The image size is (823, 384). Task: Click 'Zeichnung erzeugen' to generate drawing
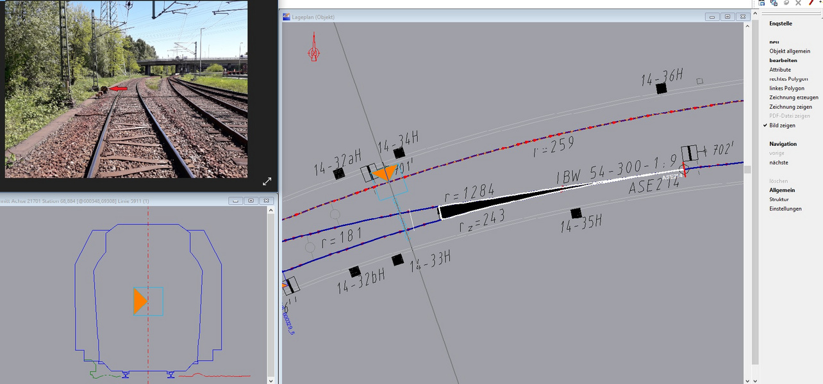[794, 97]
